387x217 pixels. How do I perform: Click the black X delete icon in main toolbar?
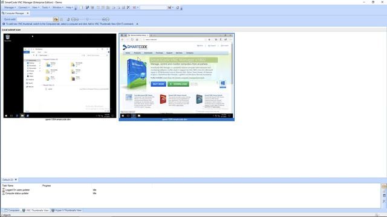[x=128, y=7]
